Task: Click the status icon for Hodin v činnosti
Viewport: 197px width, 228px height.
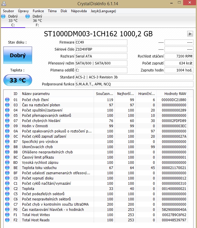Action: pos(7,126)
